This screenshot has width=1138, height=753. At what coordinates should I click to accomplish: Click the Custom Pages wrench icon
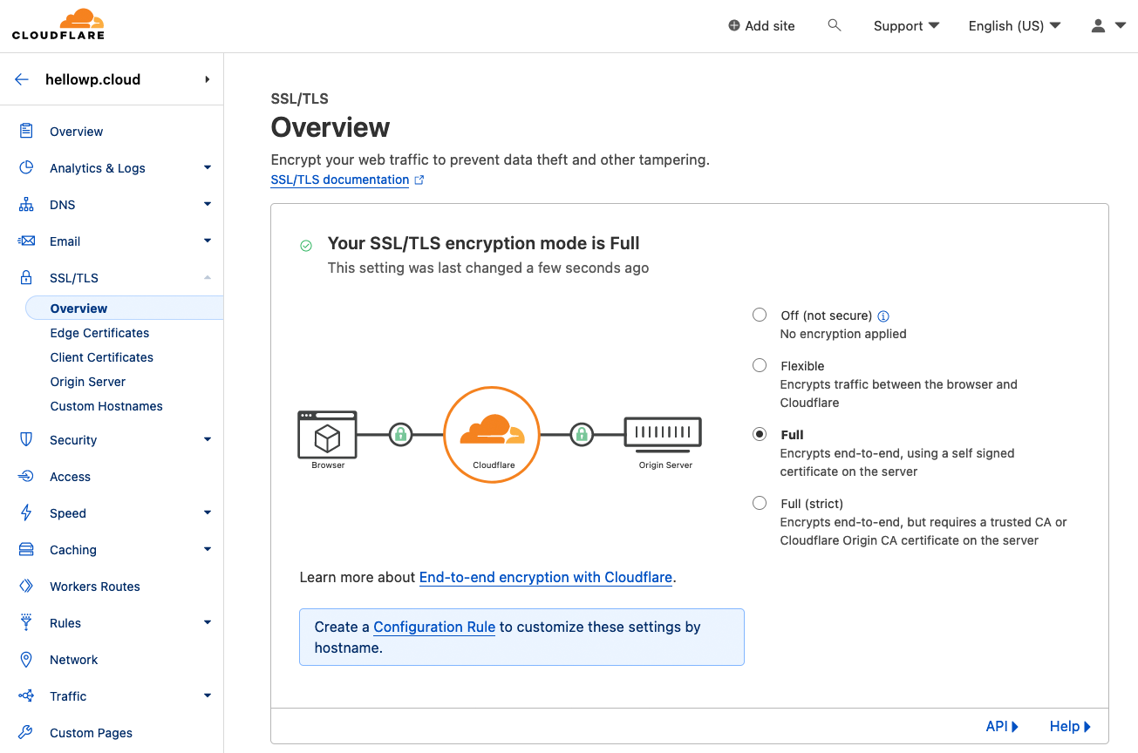pyautogui.click(x=26, y=732)
